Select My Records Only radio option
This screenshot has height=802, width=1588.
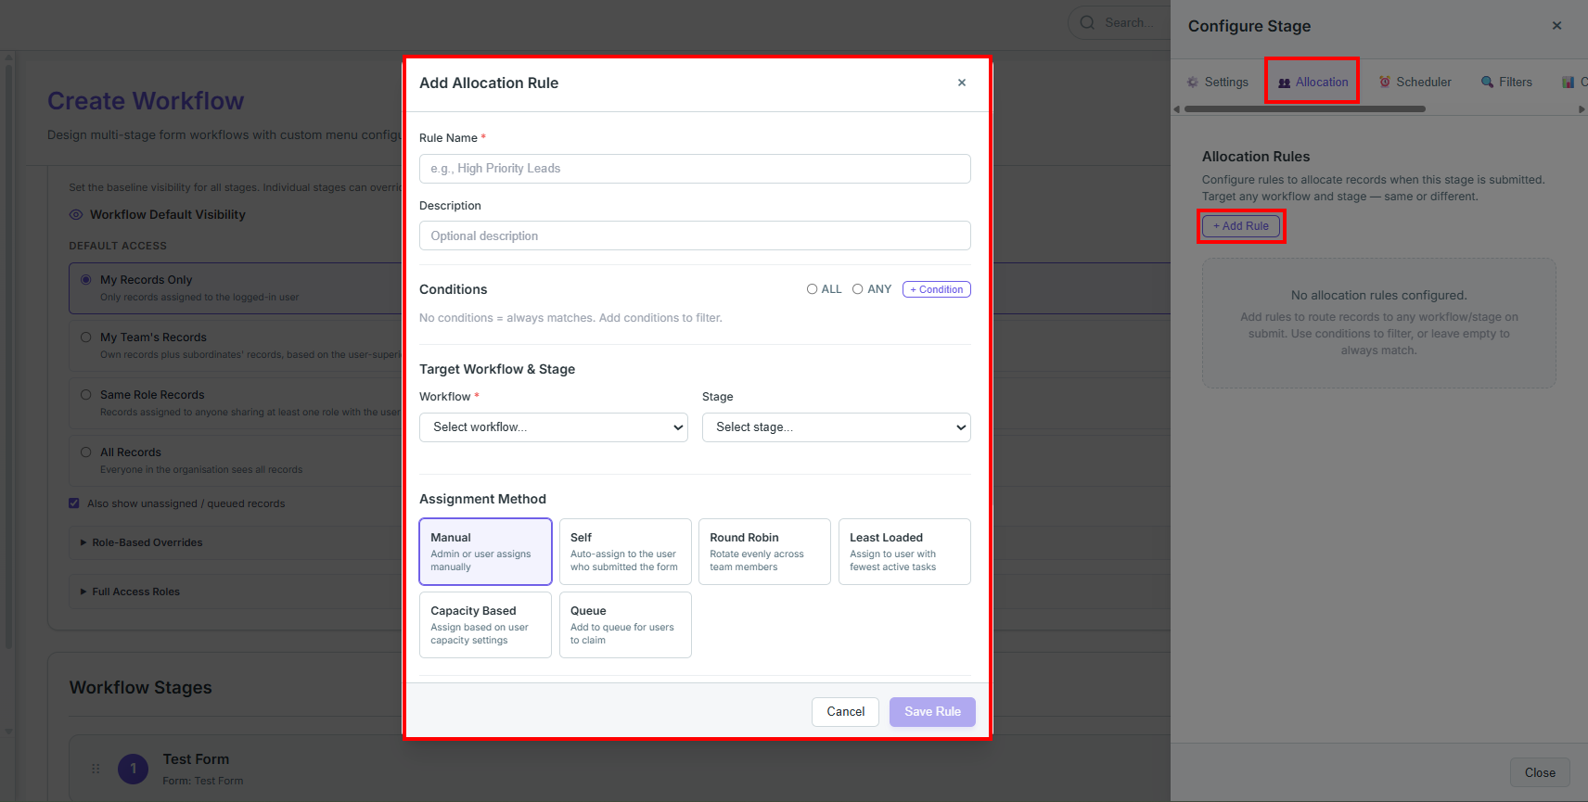pyautogui.click(x=86, y=280)
